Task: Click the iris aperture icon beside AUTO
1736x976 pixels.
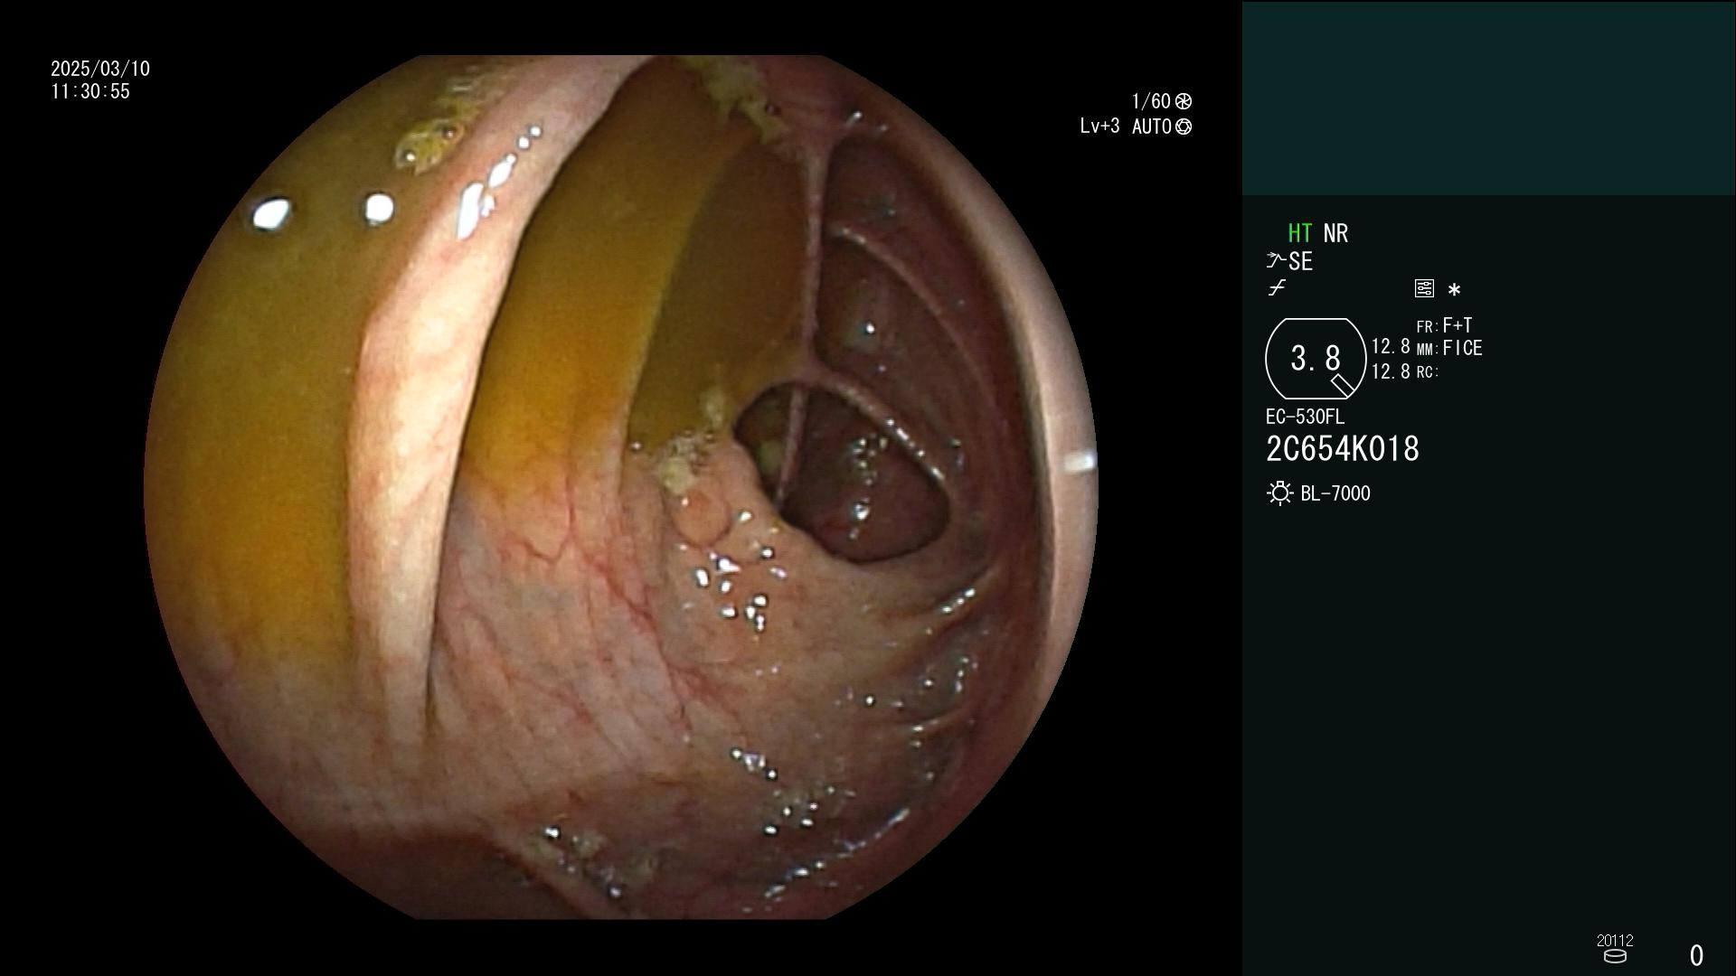Action: (1183, 127)
